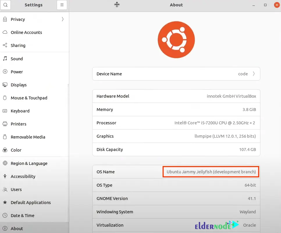281x233 pixels.
Task: Select Mouse & Touchpad panel
Action: coord(29,98)
